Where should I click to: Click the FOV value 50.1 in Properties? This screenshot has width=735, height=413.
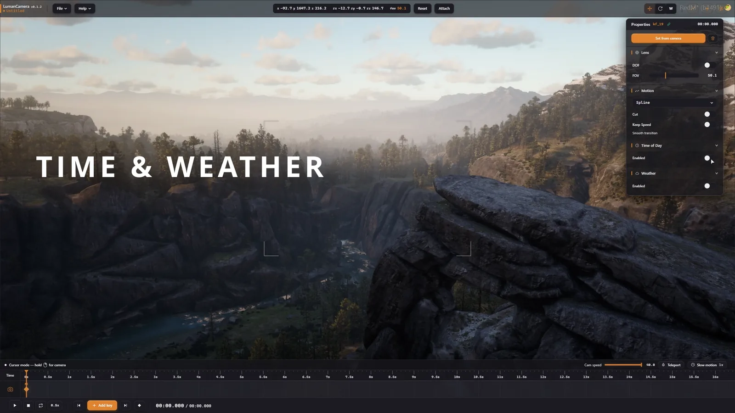[712, 75]
